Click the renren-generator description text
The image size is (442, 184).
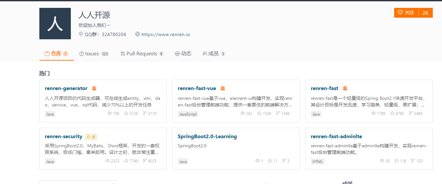point(103,101)
